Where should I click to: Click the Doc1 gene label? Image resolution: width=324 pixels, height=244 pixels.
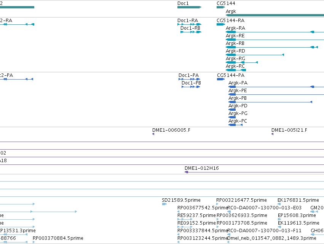point(183,3)
